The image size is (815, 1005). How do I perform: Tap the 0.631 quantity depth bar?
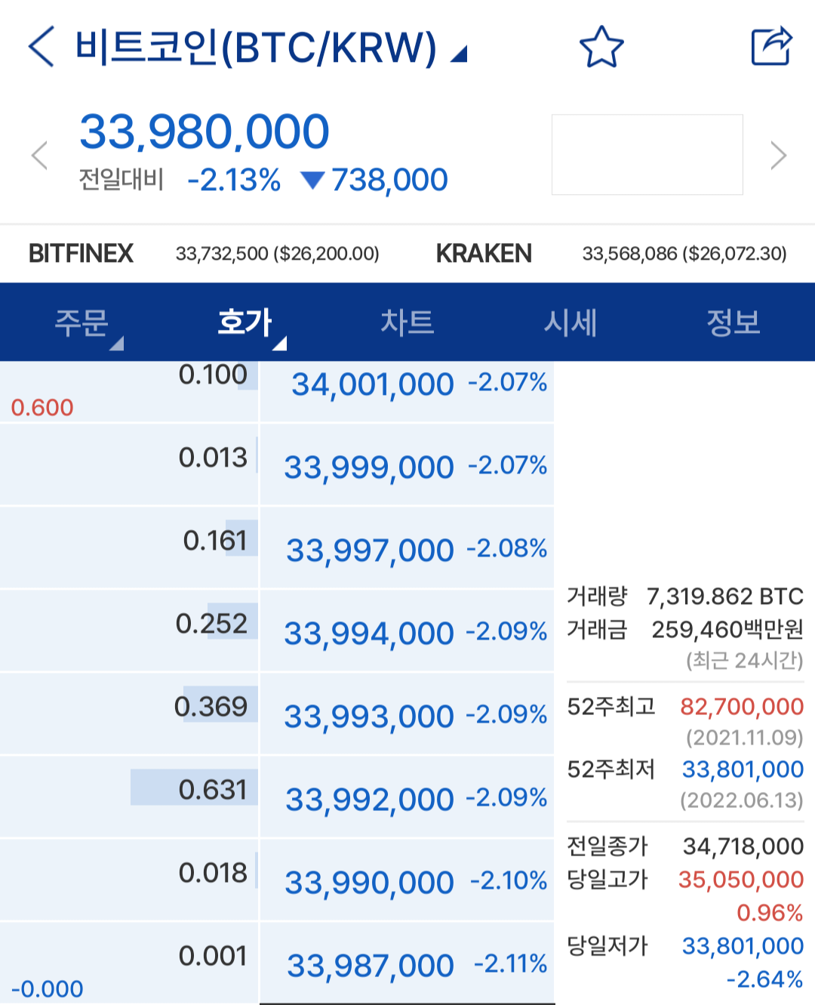[194, 788]
